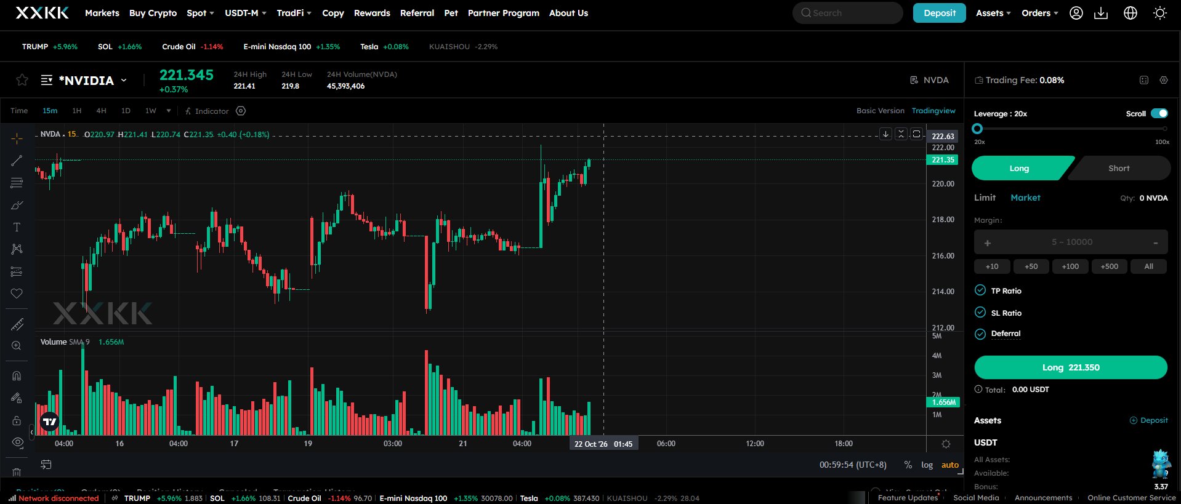Enable the TP Ratio checkbox
Image resolution: width=1181 pixels, height=504 pixels.
[980, 290]
